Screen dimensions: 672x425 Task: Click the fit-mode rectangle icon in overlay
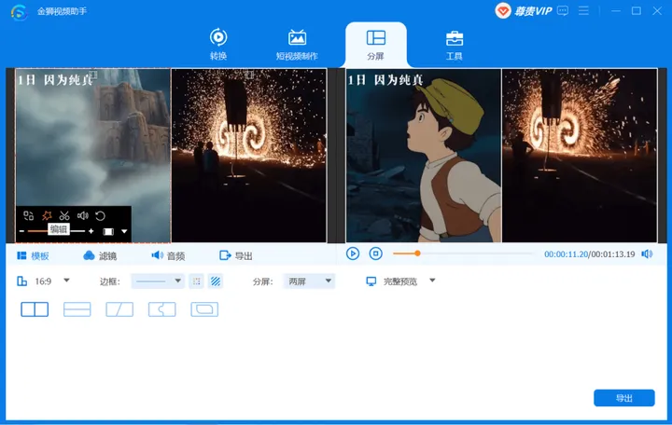(108, 231)
